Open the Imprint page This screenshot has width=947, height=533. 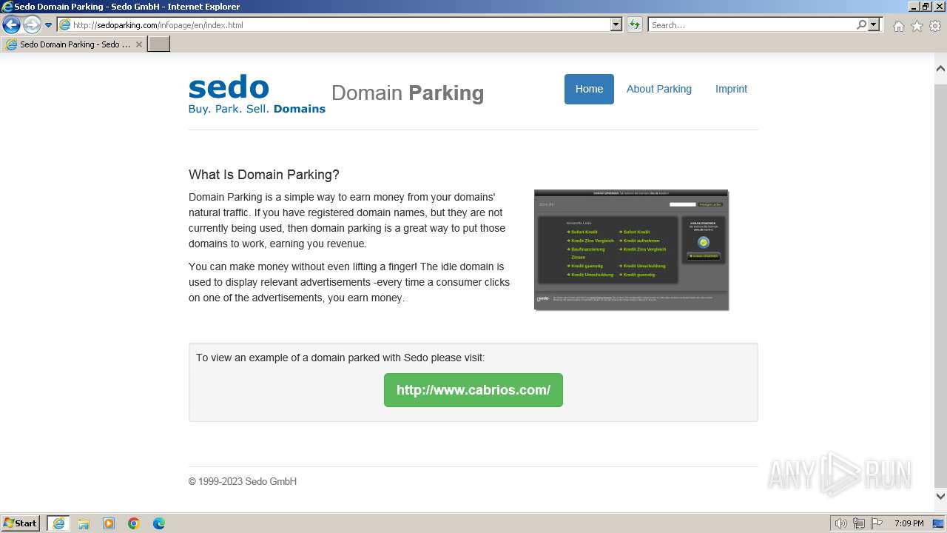click(x=731, y=89)
